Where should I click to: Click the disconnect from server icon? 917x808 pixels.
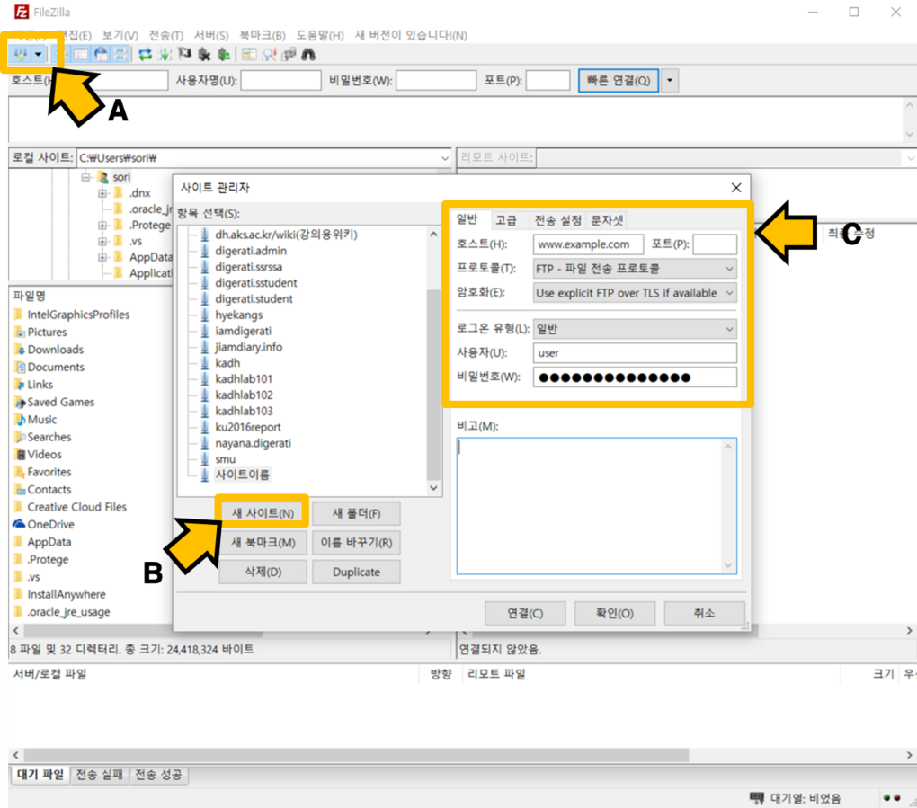tap(204, 55)
